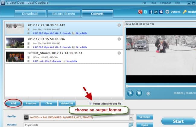Open the Tools menu
The height and width of the screenshot is (127, 196).
(x=153, y=3)
